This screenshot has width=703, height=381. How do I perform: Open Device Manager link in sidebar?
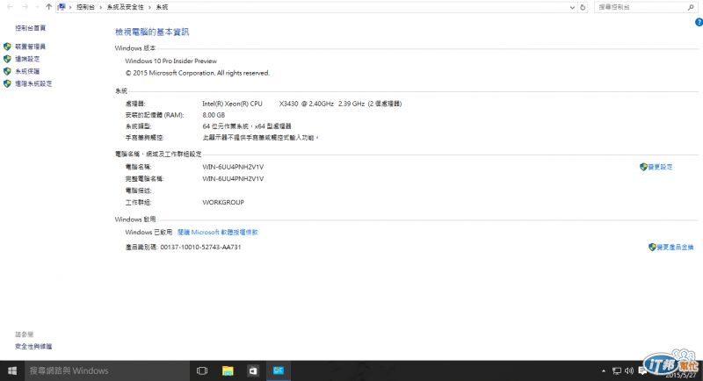coord(30,47)
